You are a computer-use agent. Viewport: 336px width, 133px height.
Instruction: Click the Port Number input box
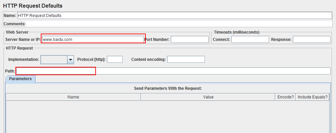[190, 40]
